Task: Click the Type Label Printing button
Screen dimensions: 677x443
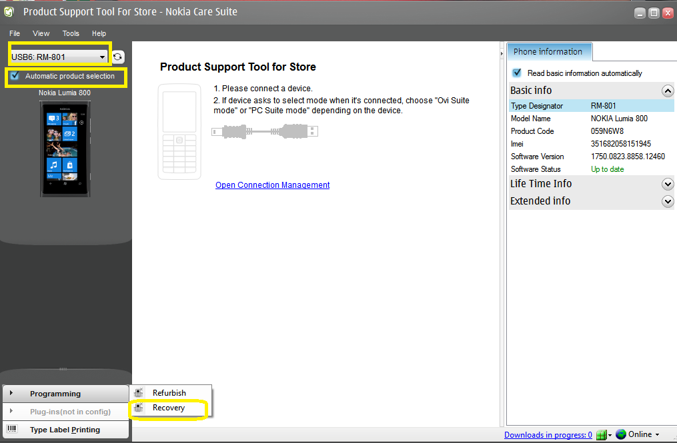Action: coord(65,430)
